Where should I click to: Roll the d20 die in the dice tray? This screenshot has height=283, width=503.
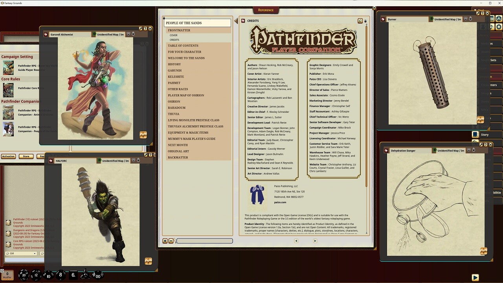click(24, 275)
